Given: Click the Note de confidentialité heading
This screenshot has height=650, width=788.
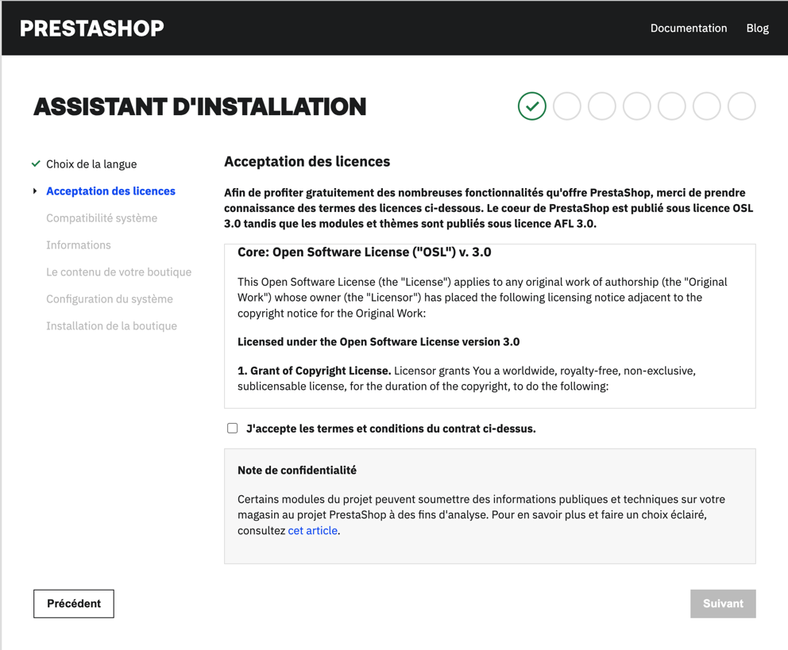Looking at the screenshot, I should (297, 471).
